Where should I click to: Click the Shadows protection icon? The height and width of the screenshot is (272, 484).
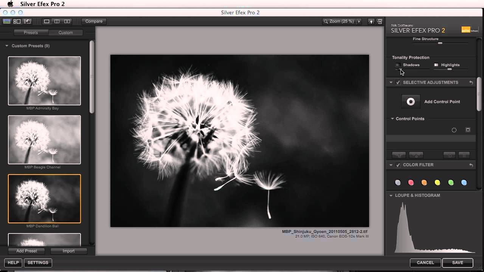click(398, 65)
